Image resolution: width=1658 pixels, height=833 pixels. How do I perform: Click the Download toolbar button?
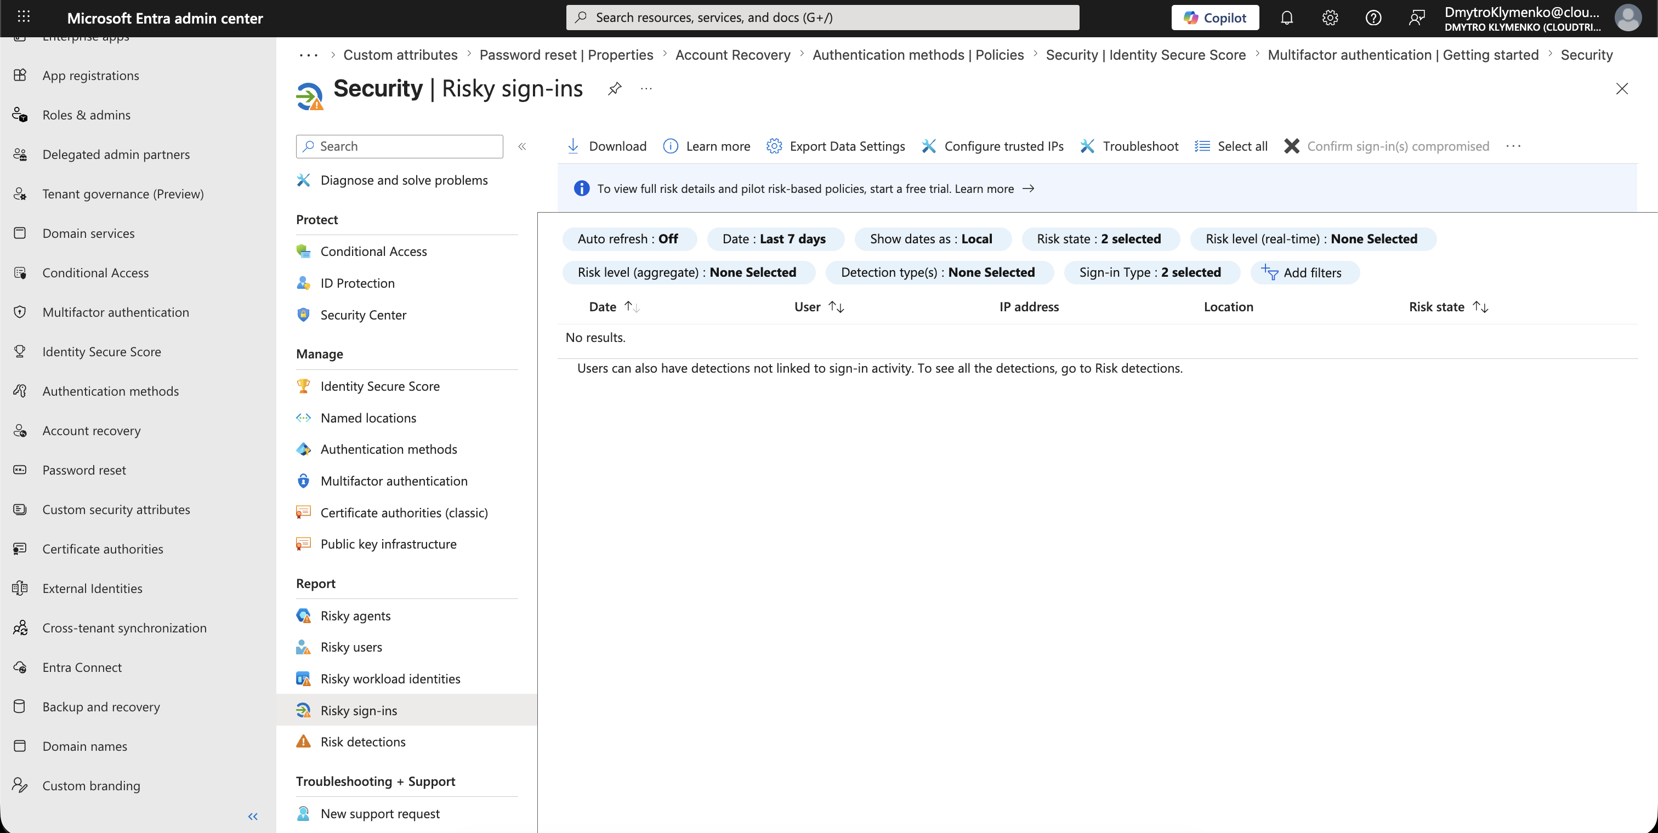[x=606, y=146]
